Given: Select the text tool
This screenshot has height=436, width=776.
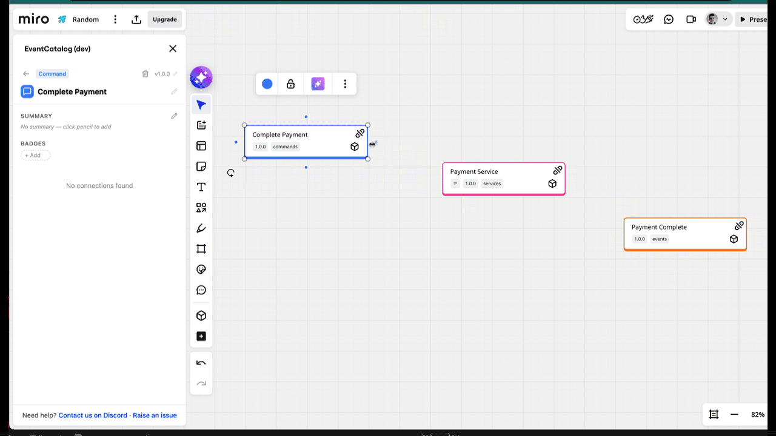Looking at the screenshot, I should (x=201, y=187).
